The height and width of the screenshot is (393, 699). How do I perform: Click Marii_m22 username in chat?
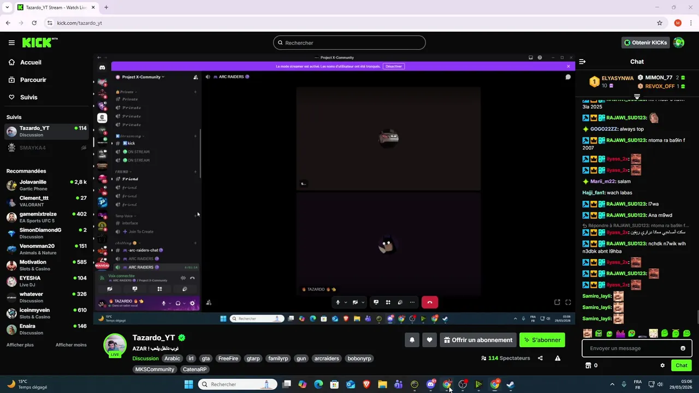[x=603, y=181]
